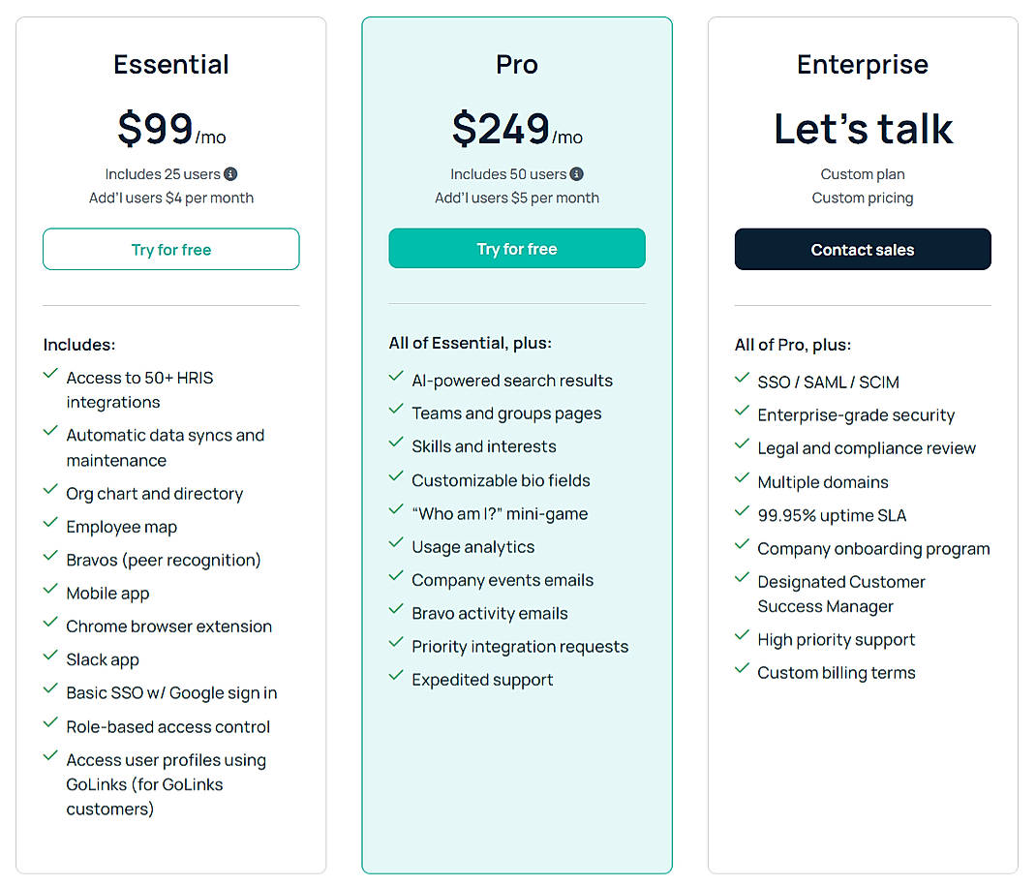Viewport: 1036px width, 886px height.
Task: Click Try for free under Essential plan
Action: coord(170,249)
